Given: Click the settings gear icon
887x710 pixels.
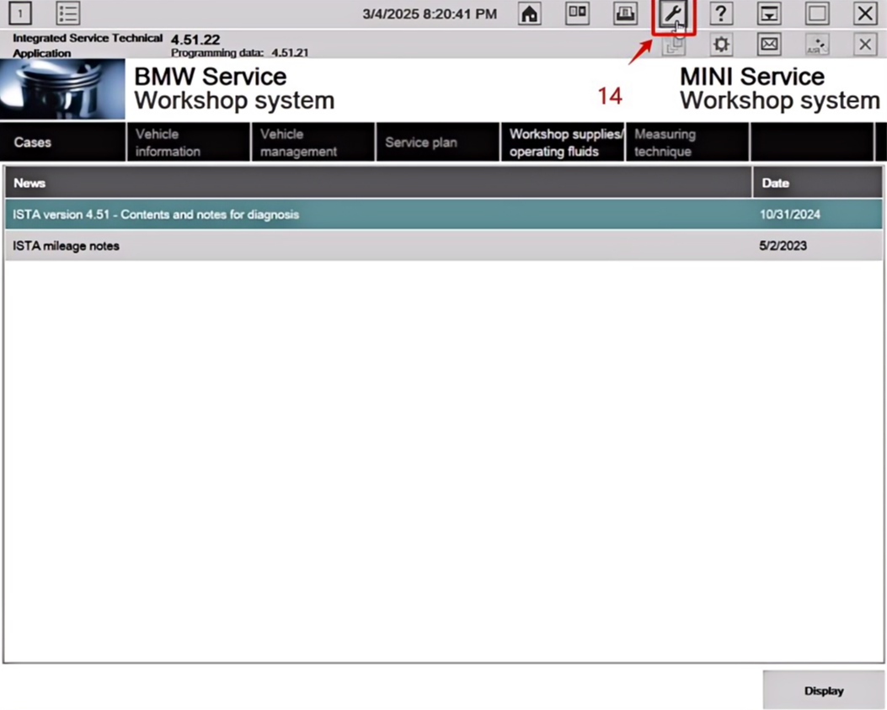Looking at the screenshot, I should pyautogui.click(x=722, y=45).
